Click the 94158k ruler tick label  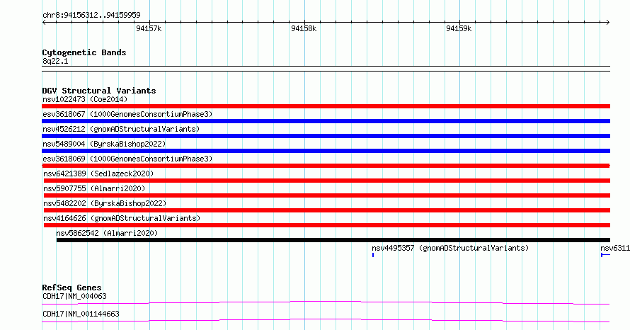coord(304,28)
